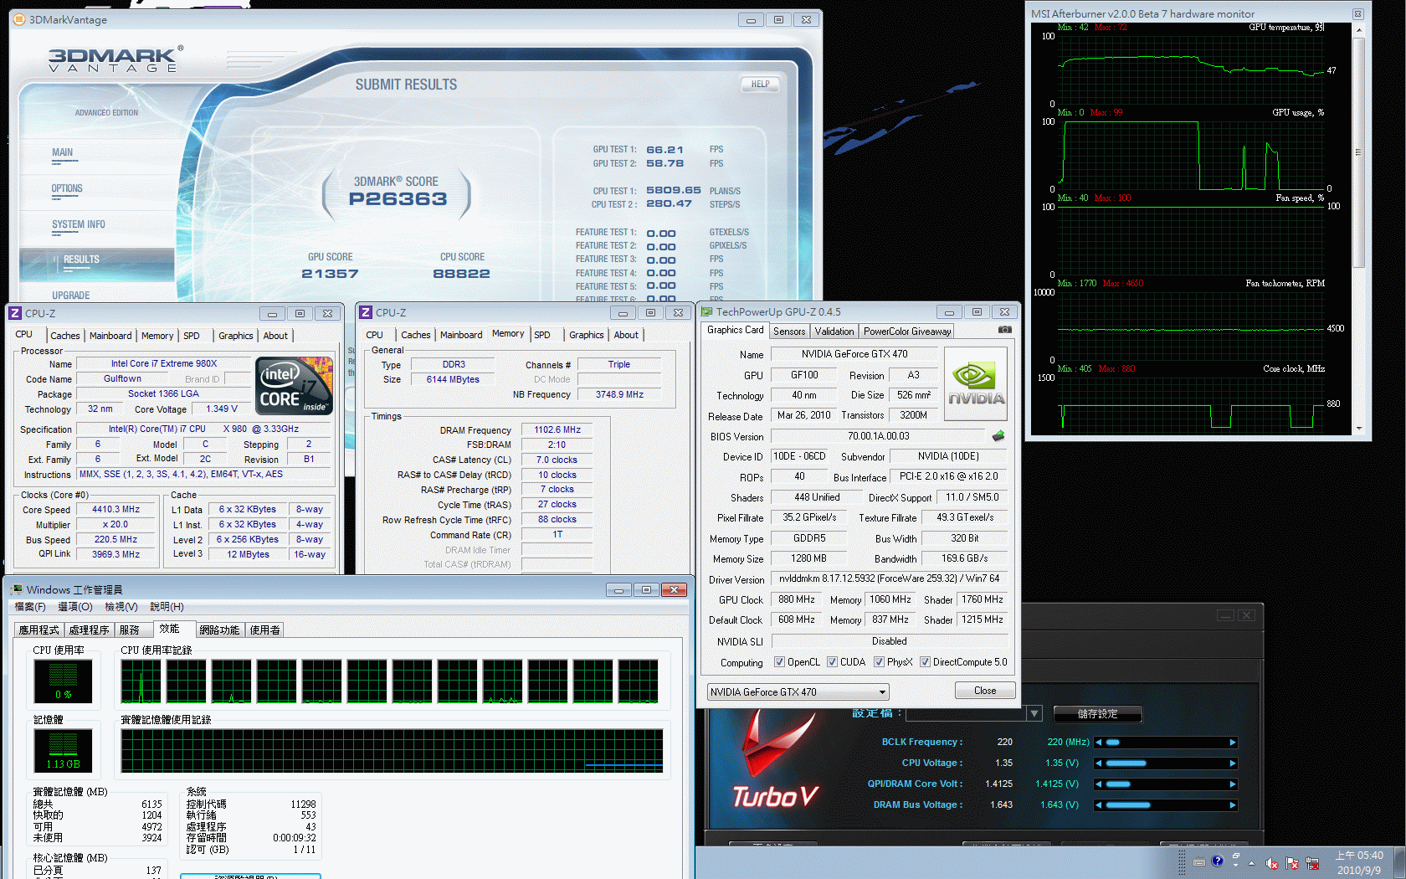
Task: Click the 儲存設定 button in TurboV
Action: point(1097,714)
